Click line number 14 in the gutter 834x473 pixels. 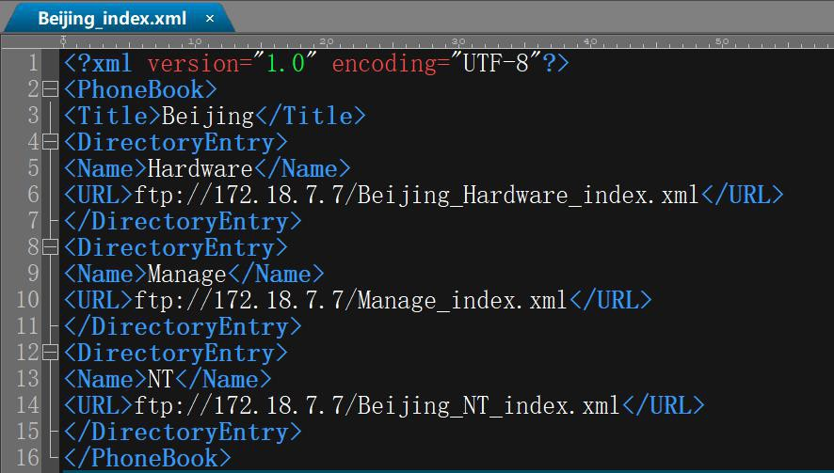[28, 406]
